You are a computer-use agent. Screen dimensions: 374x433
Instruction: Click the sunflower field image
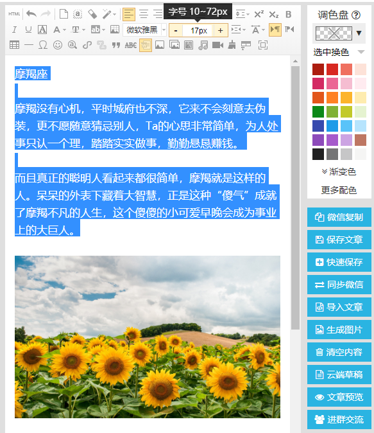coord(148,337)
